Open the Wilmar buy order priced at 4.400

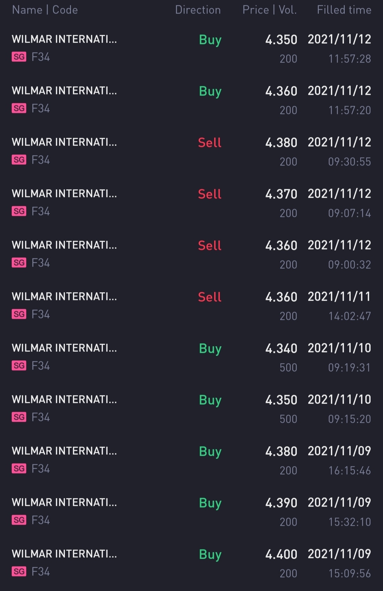(191, 563)
